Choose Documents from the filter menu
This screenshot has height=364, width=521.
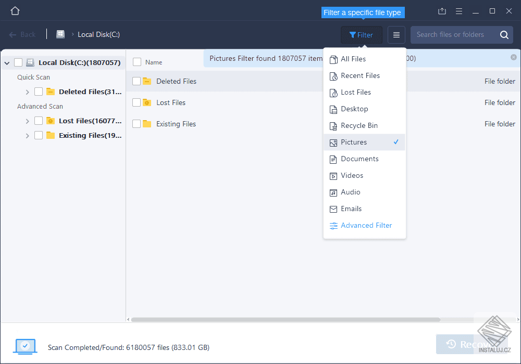(360, 159)
